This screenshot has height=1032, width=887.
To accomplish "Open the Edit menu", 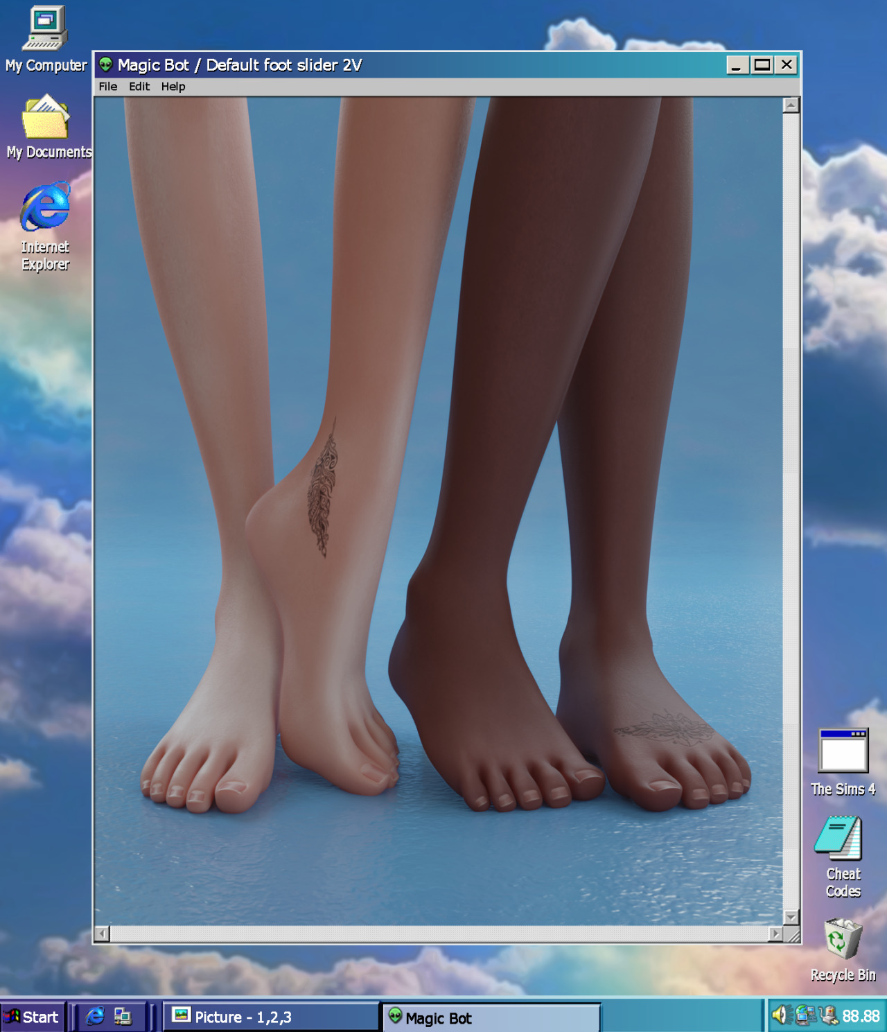I will tap(139, 86).
